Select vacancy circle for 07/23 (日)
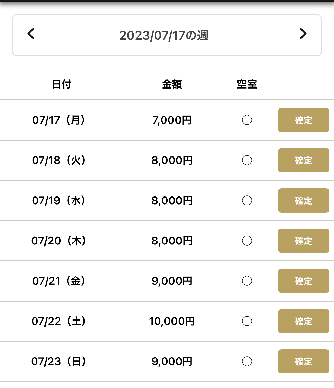Screen dimensions: 334x388 click(x=247, y=362)
